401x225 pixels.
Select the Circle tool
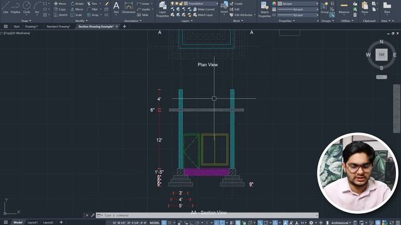pyautogui.click(x=26, y=7)
